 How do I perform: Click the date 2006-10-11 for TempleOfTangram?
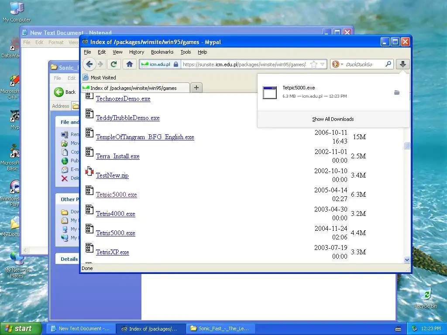(331, 133)
